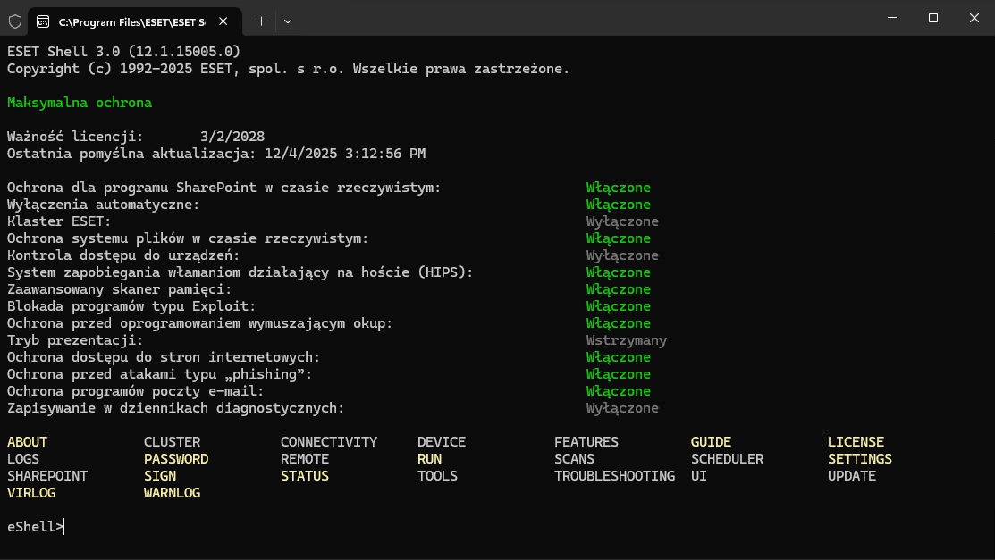This screenshot has height=560, width=995.
Task: Click the administrator shield icon in title bar
Action: click(x=15, y=20)
